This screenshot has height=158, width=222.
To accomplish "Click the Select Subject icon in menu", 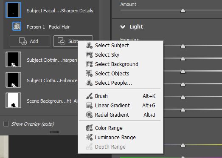I will point(89,46).
